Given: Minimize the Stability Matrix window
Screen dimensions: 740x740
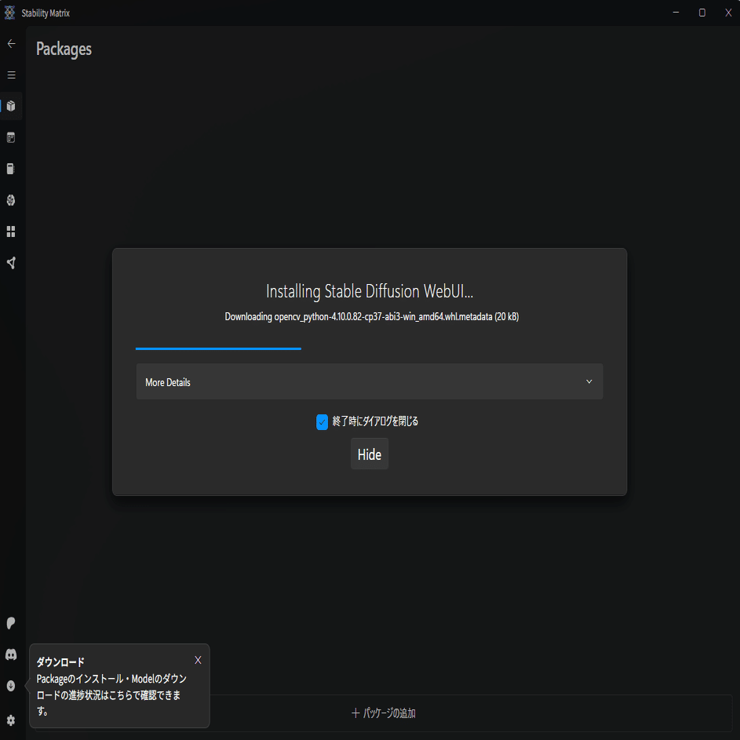Looking at the screenshot, I should coord(676,13).
